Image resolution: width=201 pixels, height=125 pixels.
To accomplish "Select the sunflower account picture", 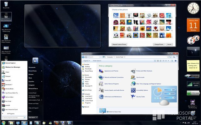I will [x=142, y=29].
